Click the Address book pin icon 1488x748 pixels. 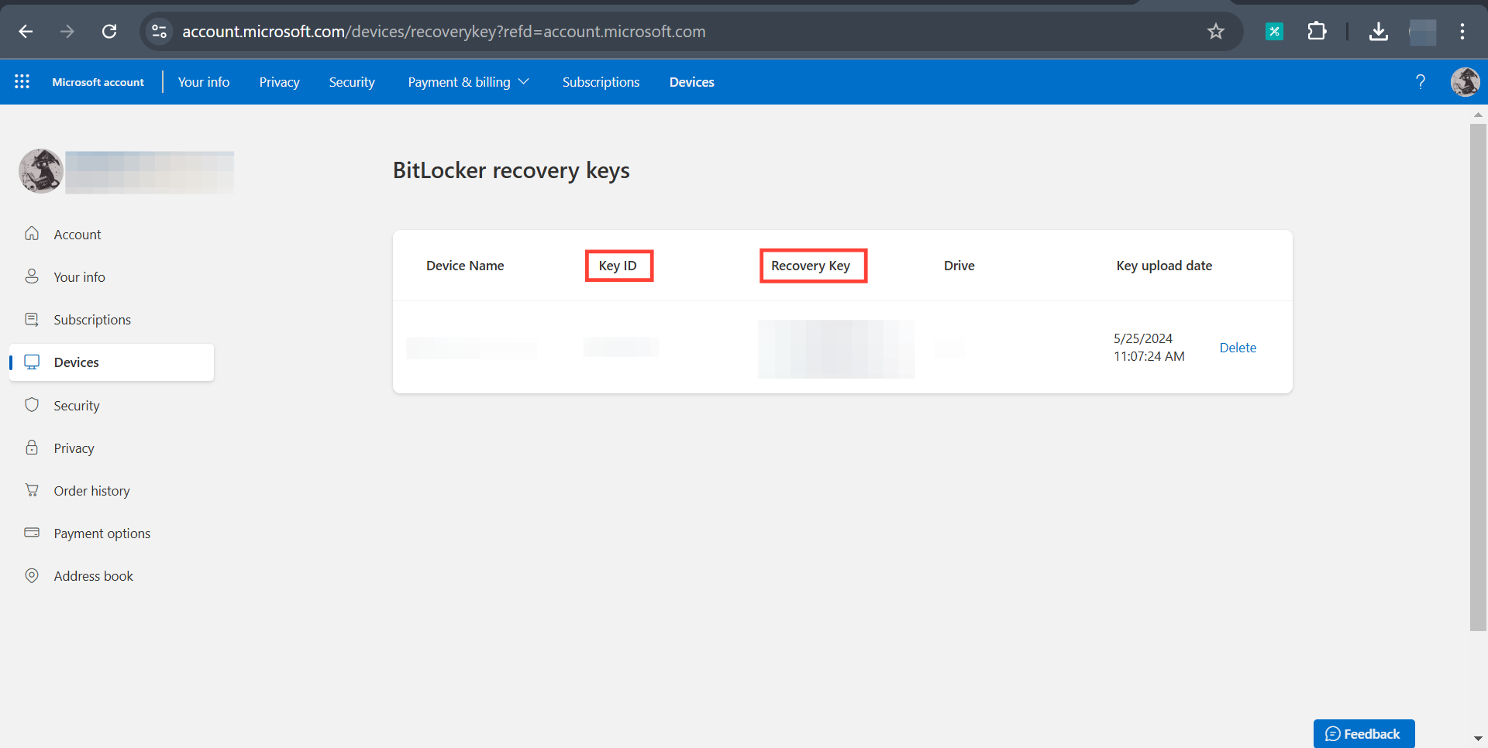pos(32,575)
